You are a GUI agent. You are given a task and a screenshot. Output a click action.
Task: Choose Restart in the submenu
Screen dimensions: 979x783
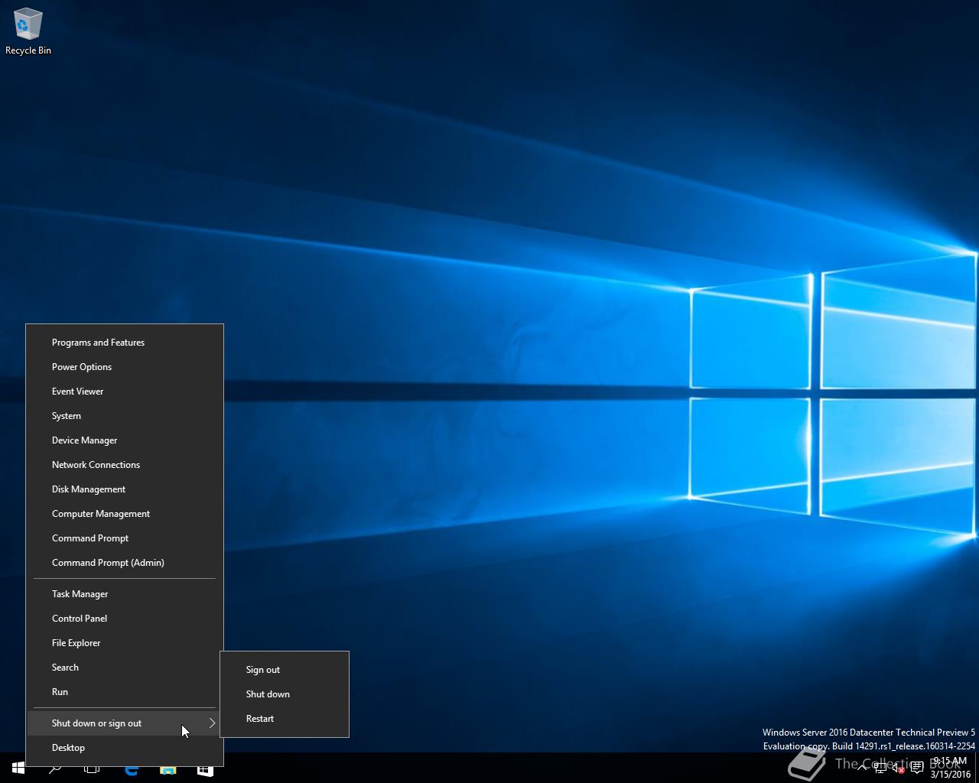tap(285, 719)
